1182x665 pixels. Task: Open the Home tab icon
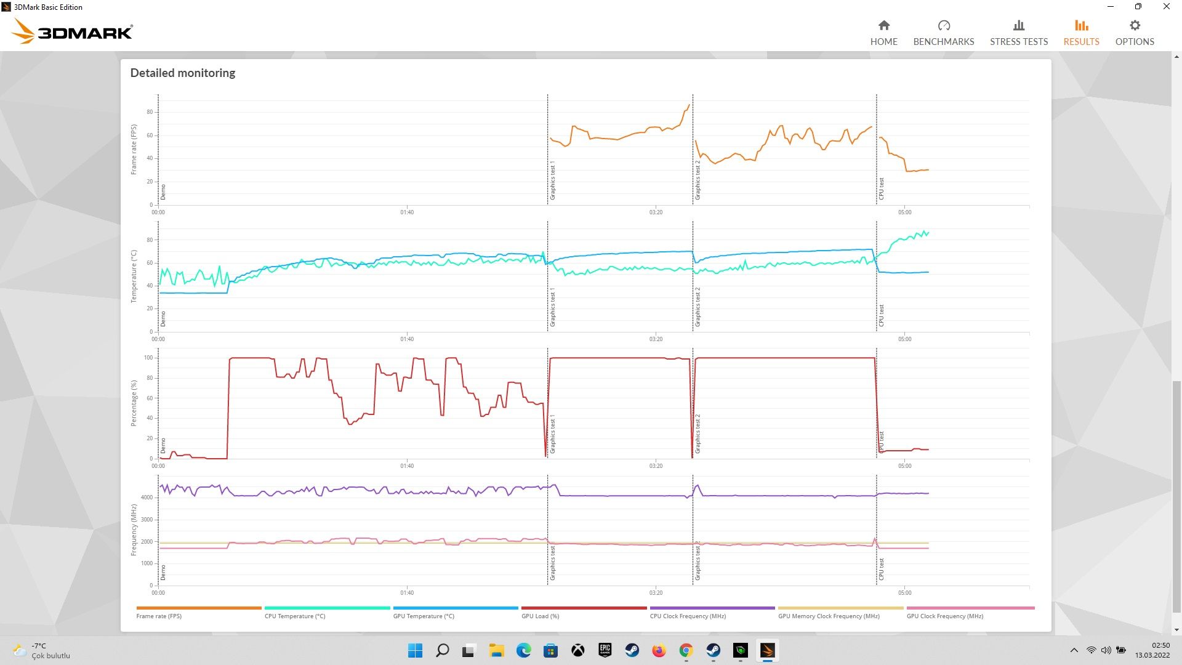coord(883,26)
